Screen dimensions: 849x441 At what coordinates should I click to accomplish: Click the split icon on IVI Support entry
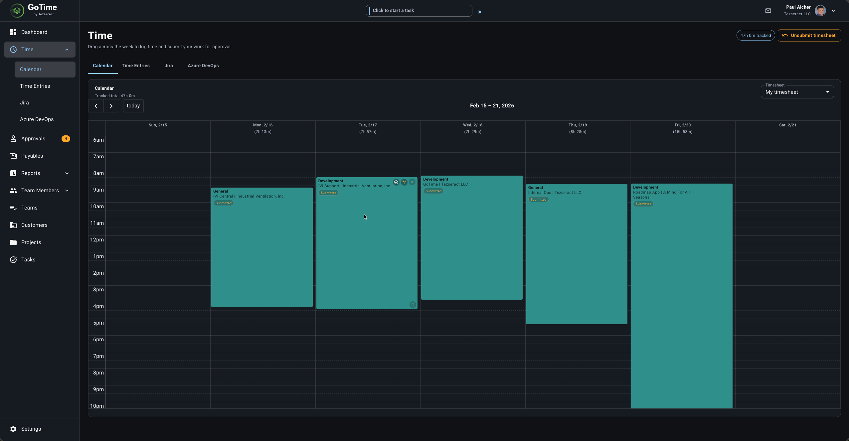404,182
